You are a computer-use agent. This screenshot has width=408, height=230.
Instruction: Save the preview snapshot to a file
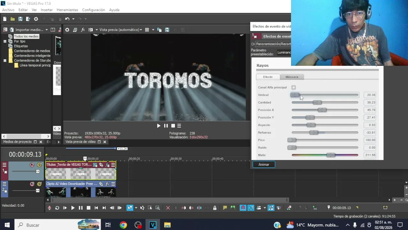167,30
